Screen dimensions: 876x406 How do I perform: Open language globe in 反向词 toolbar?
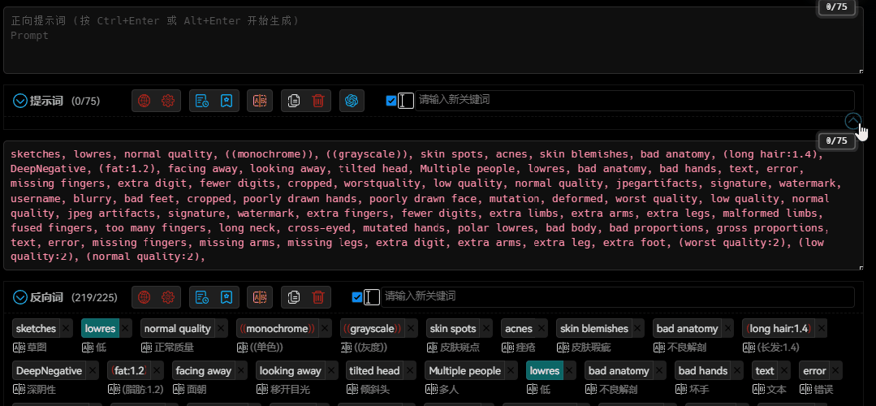(145, 297)
